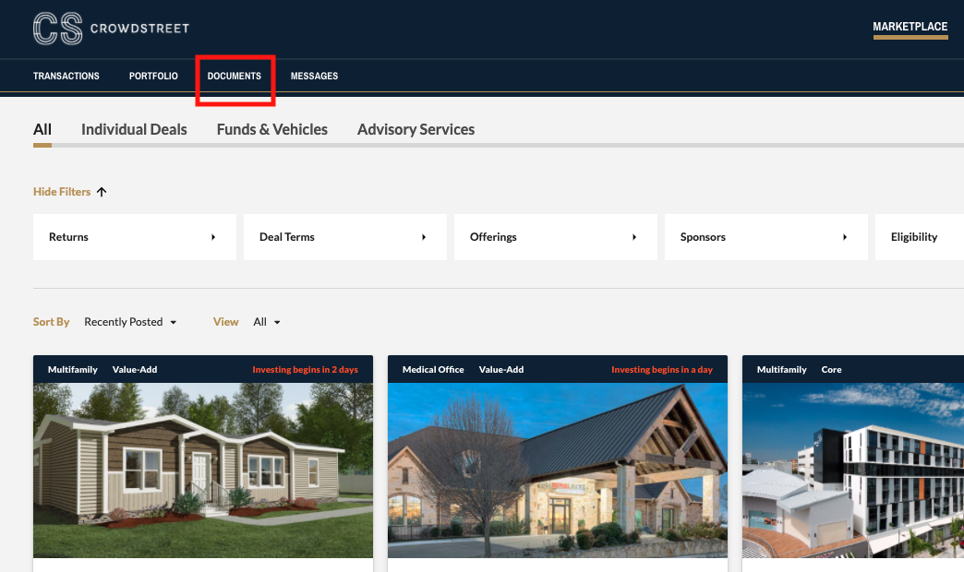Viewport: 964px width, 572px height.
Task: Click the CROWDSTREET wordmark text
Action: tap(140, 29)
